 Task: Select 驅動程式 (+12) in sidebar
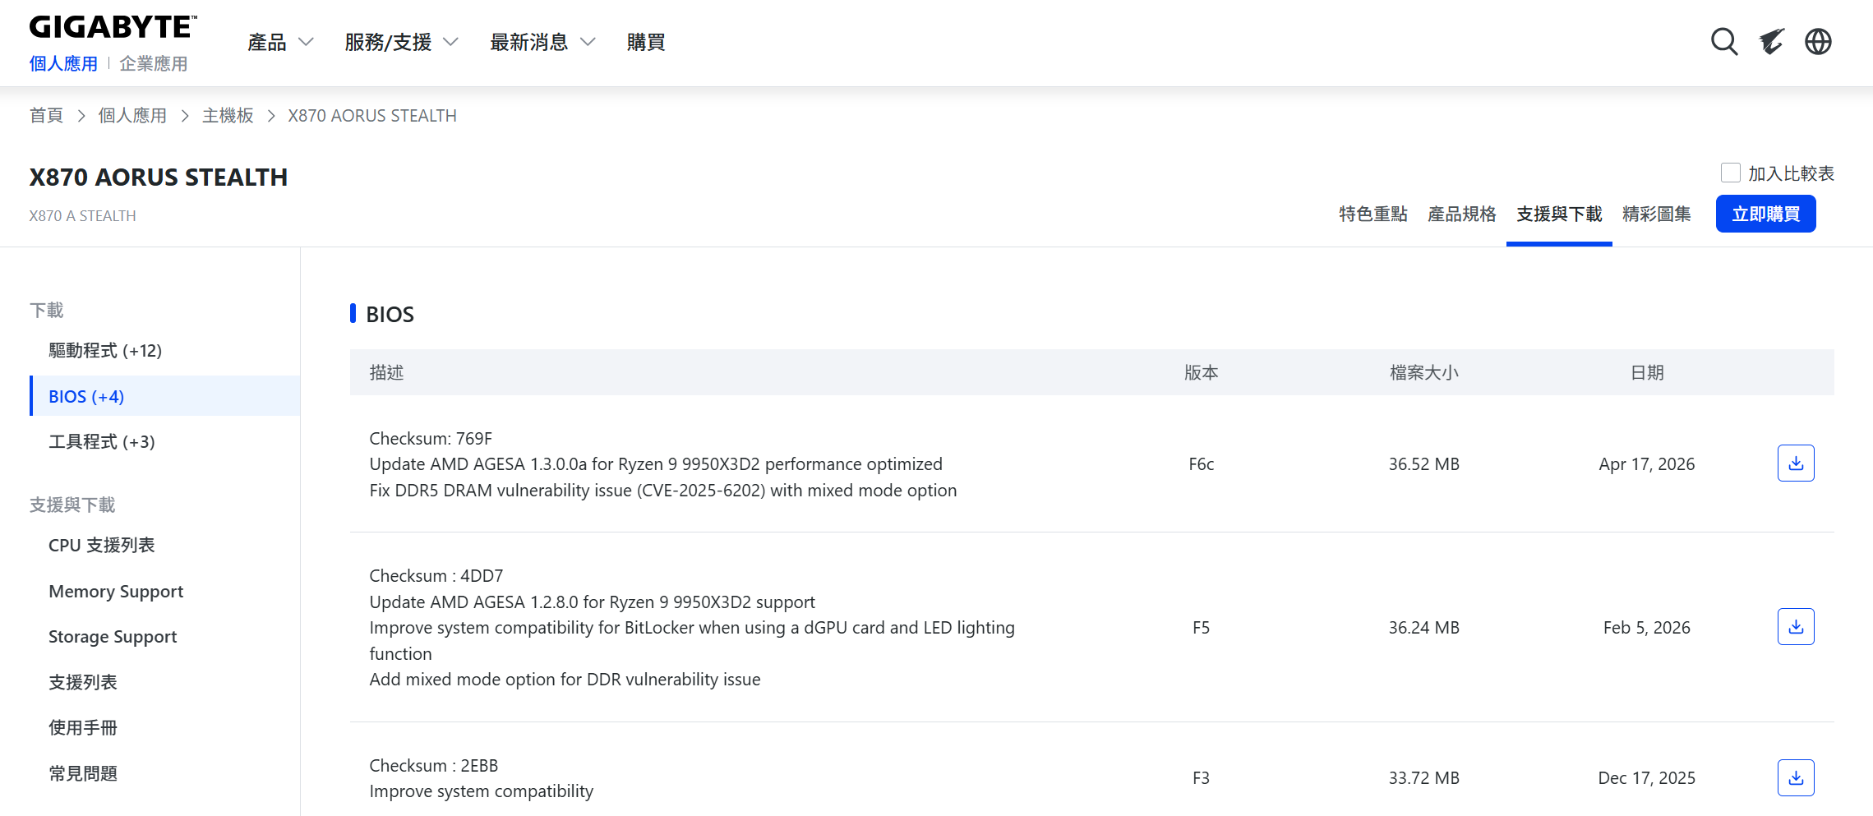click(105, 351)
